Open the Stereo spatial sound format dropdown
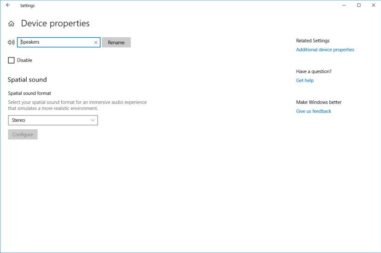 coord(53,120)
